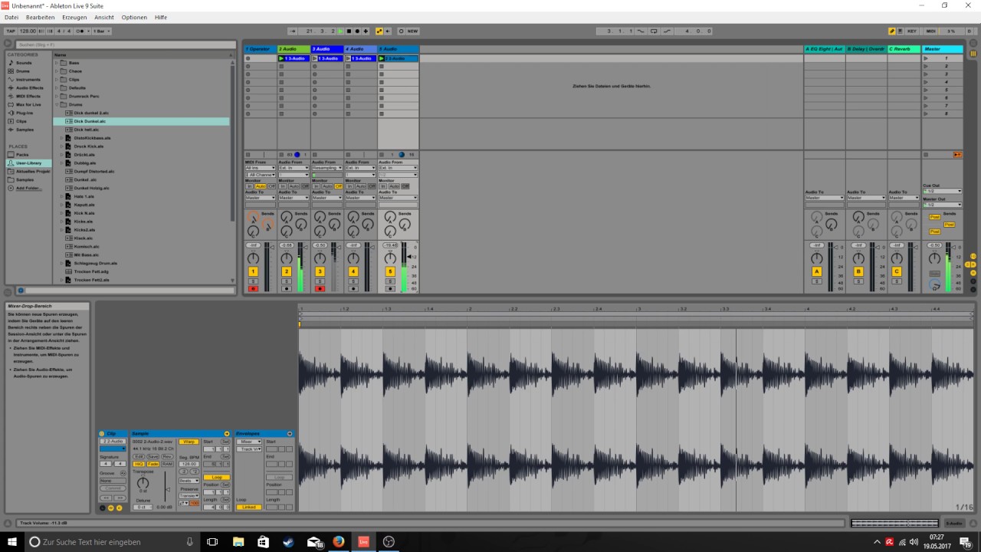Expand the Bass folder in browser
This screenshot has height=552, width=981.
(x=57, y=63)
